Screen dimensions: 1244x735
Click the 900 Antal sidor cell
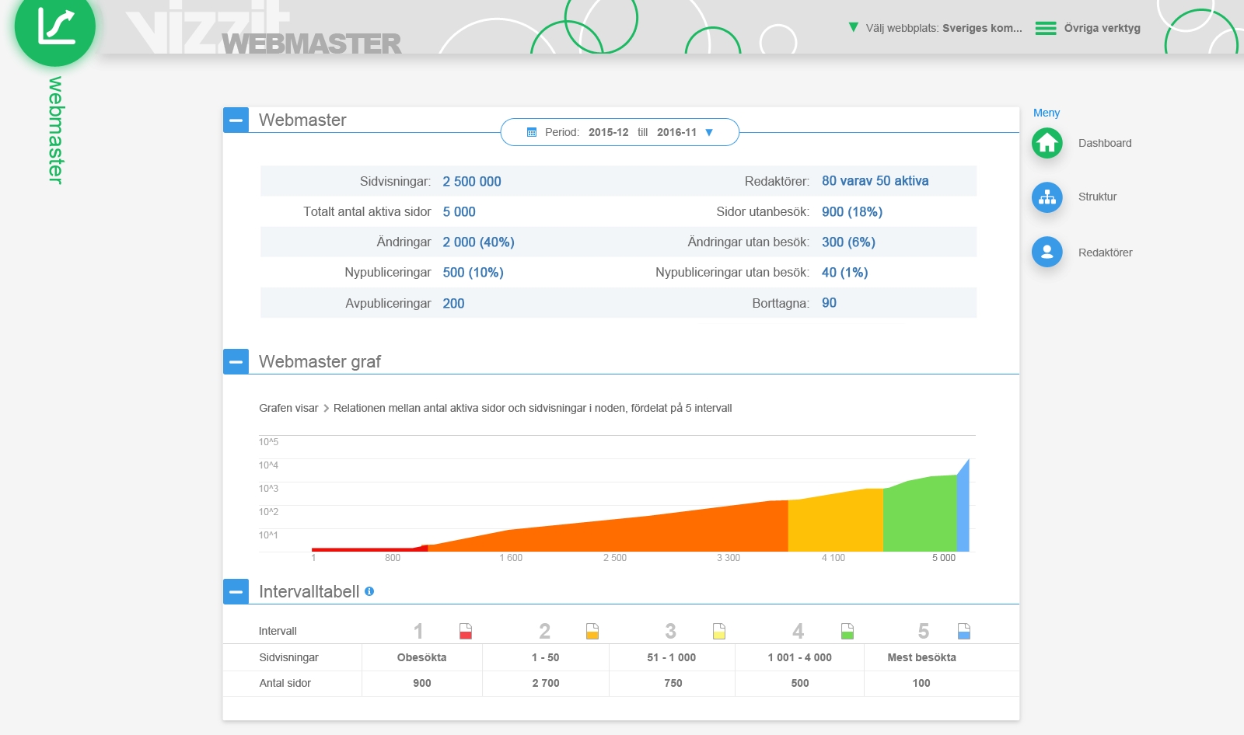[422, 683]
